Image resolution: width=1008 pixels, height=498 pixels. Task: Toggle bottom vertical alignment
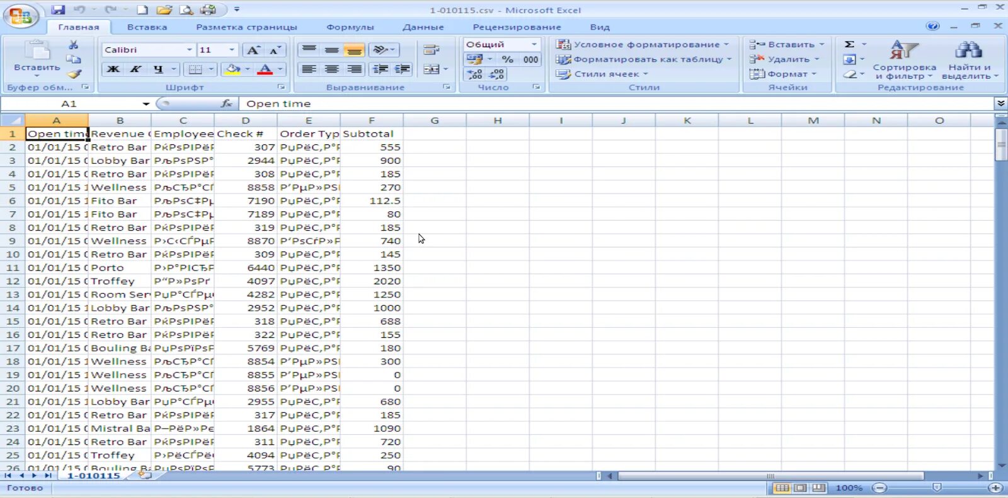click(x=354, y=50)
